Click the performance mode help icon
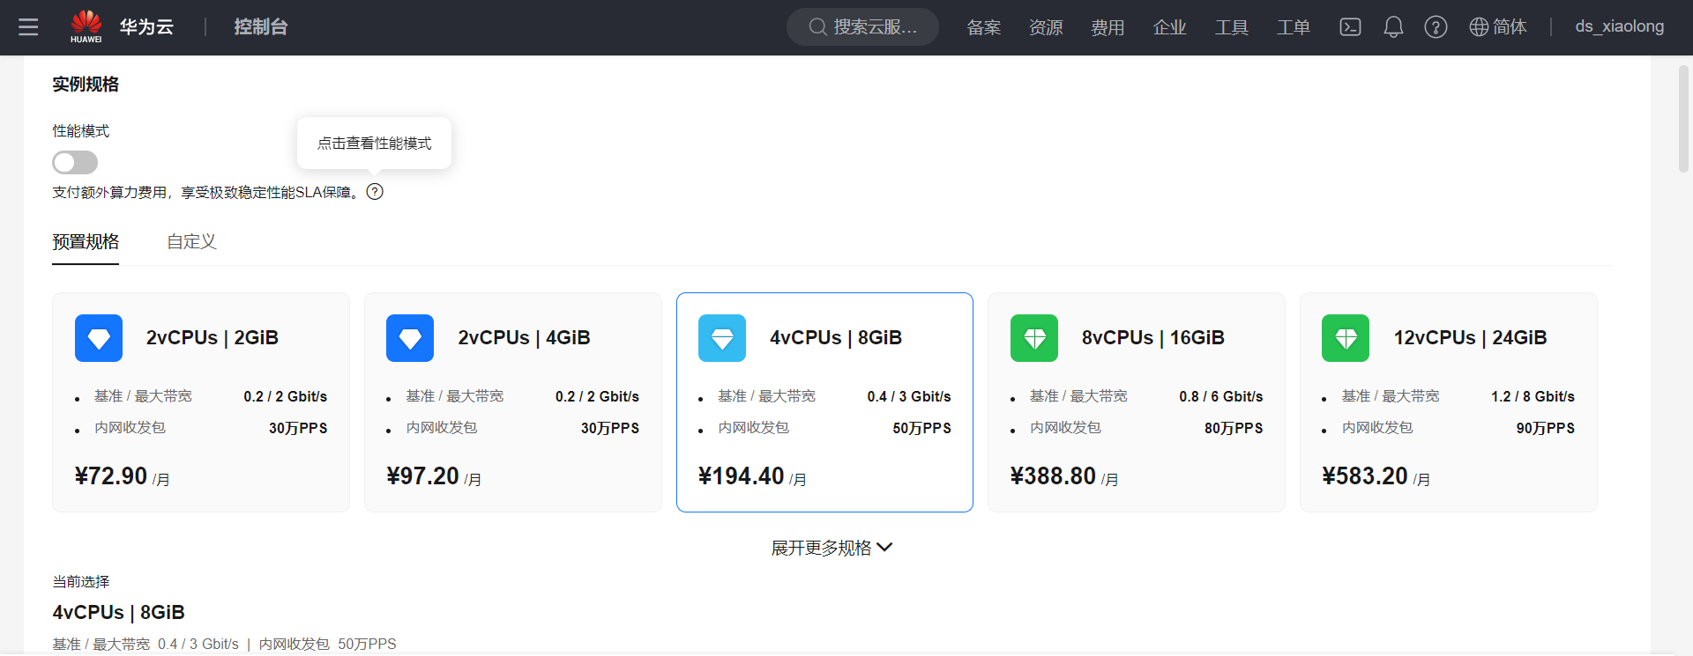The height and width of the screenshot is (656, 1693). tap(375, 192)
